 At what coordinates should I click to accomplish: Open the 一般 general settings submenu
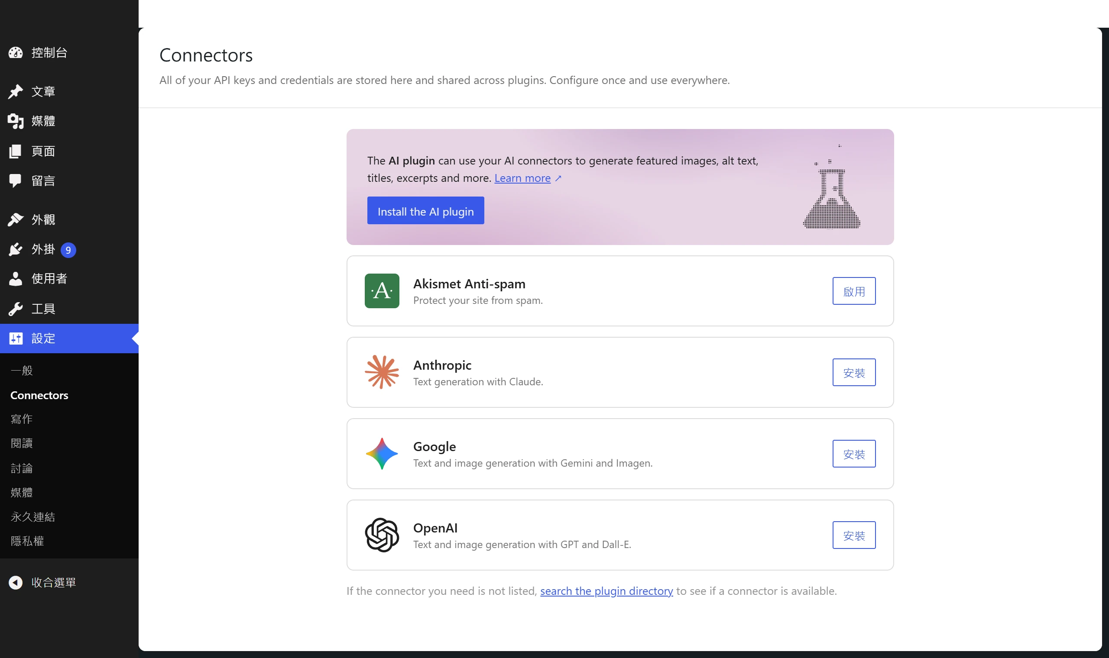22,370
